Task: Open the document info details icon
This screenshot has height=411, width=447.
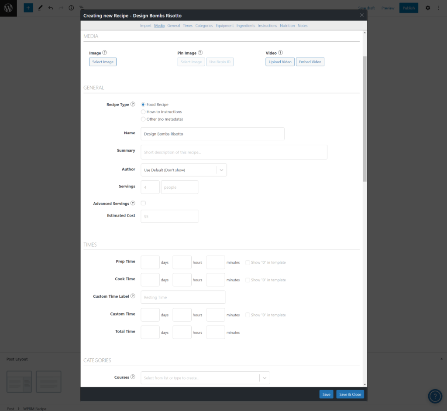Action: [x=71, y=8]
